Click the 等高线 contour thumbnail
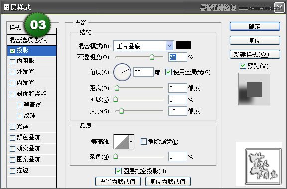This screenshot has width=287, height=189. point(121,142)
